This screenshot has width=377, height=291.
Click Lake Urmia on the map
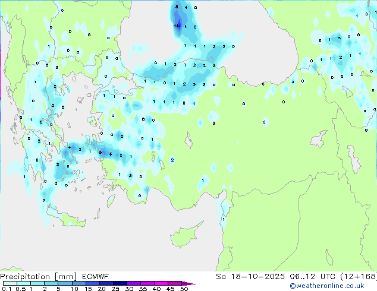(x=354, y=160)
